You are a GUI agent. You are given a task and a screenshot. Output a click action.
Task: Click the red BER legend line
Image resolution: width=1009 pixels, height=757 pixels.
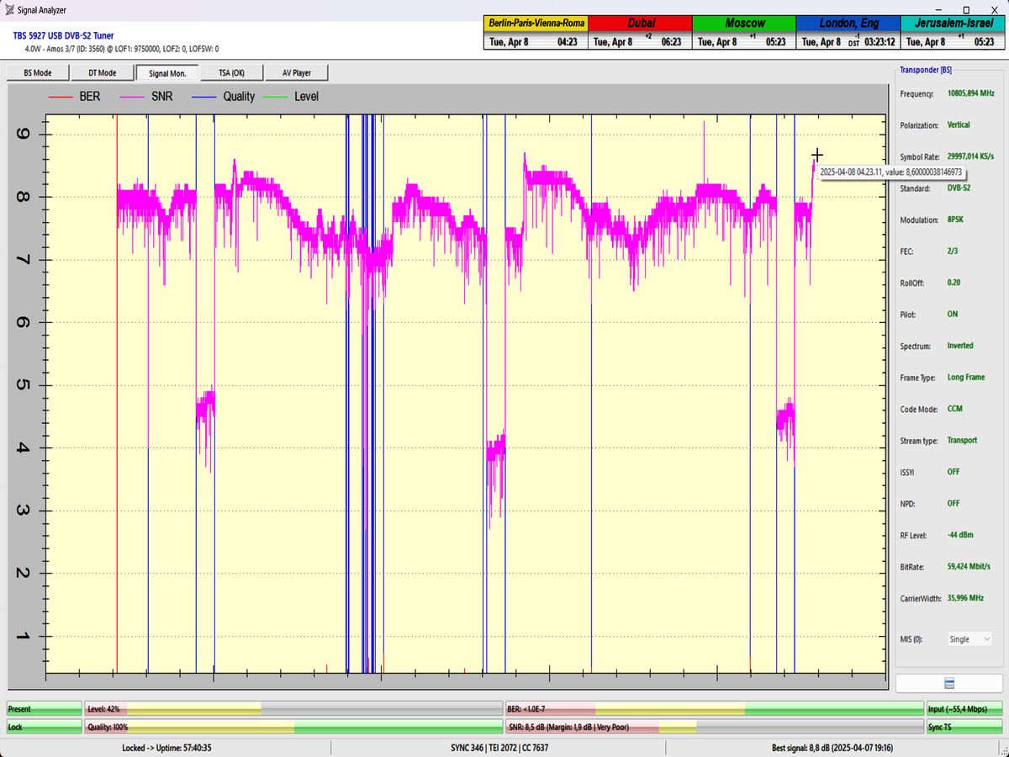tap(61, 97)
